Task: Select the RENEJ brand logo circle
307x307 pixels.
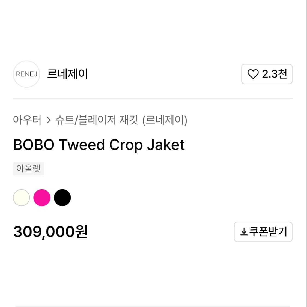Action: (x=26, y=74)
